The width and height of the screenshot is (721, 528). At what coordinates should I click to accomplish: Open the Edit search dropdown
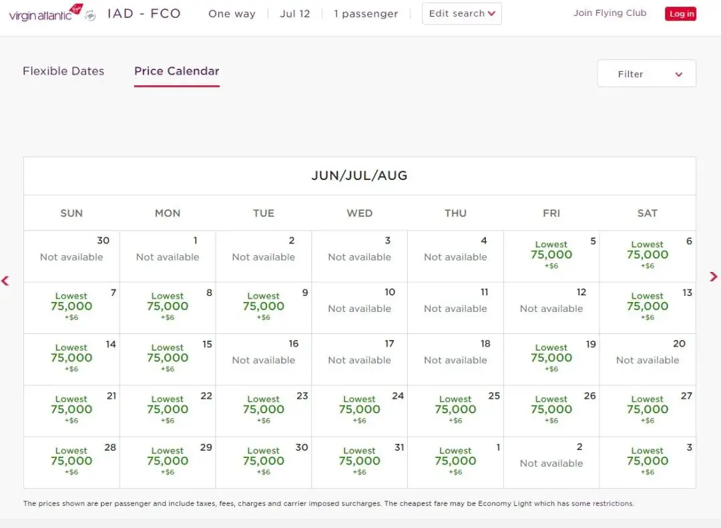pyautogui.click(x=461, y=13)
